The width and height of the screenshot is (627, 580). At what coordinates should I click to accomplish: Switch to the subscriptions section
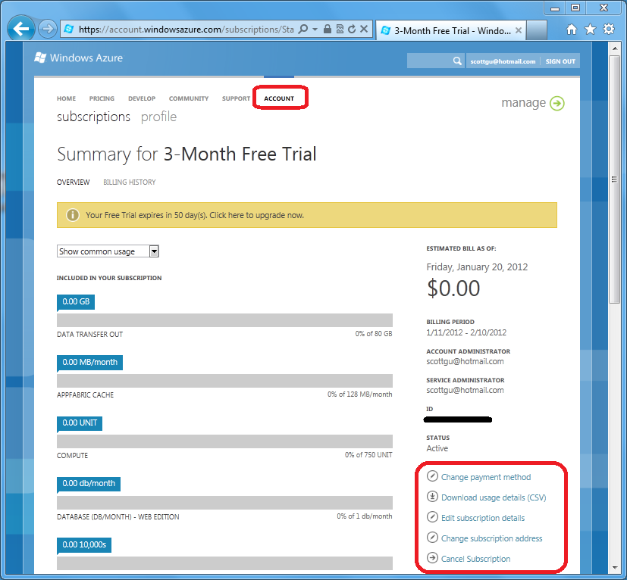[x=93, y=117]
